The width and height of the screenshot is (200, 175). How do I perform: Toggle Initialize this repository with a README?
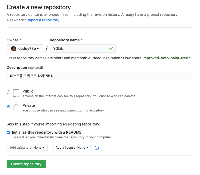[8, 133]
